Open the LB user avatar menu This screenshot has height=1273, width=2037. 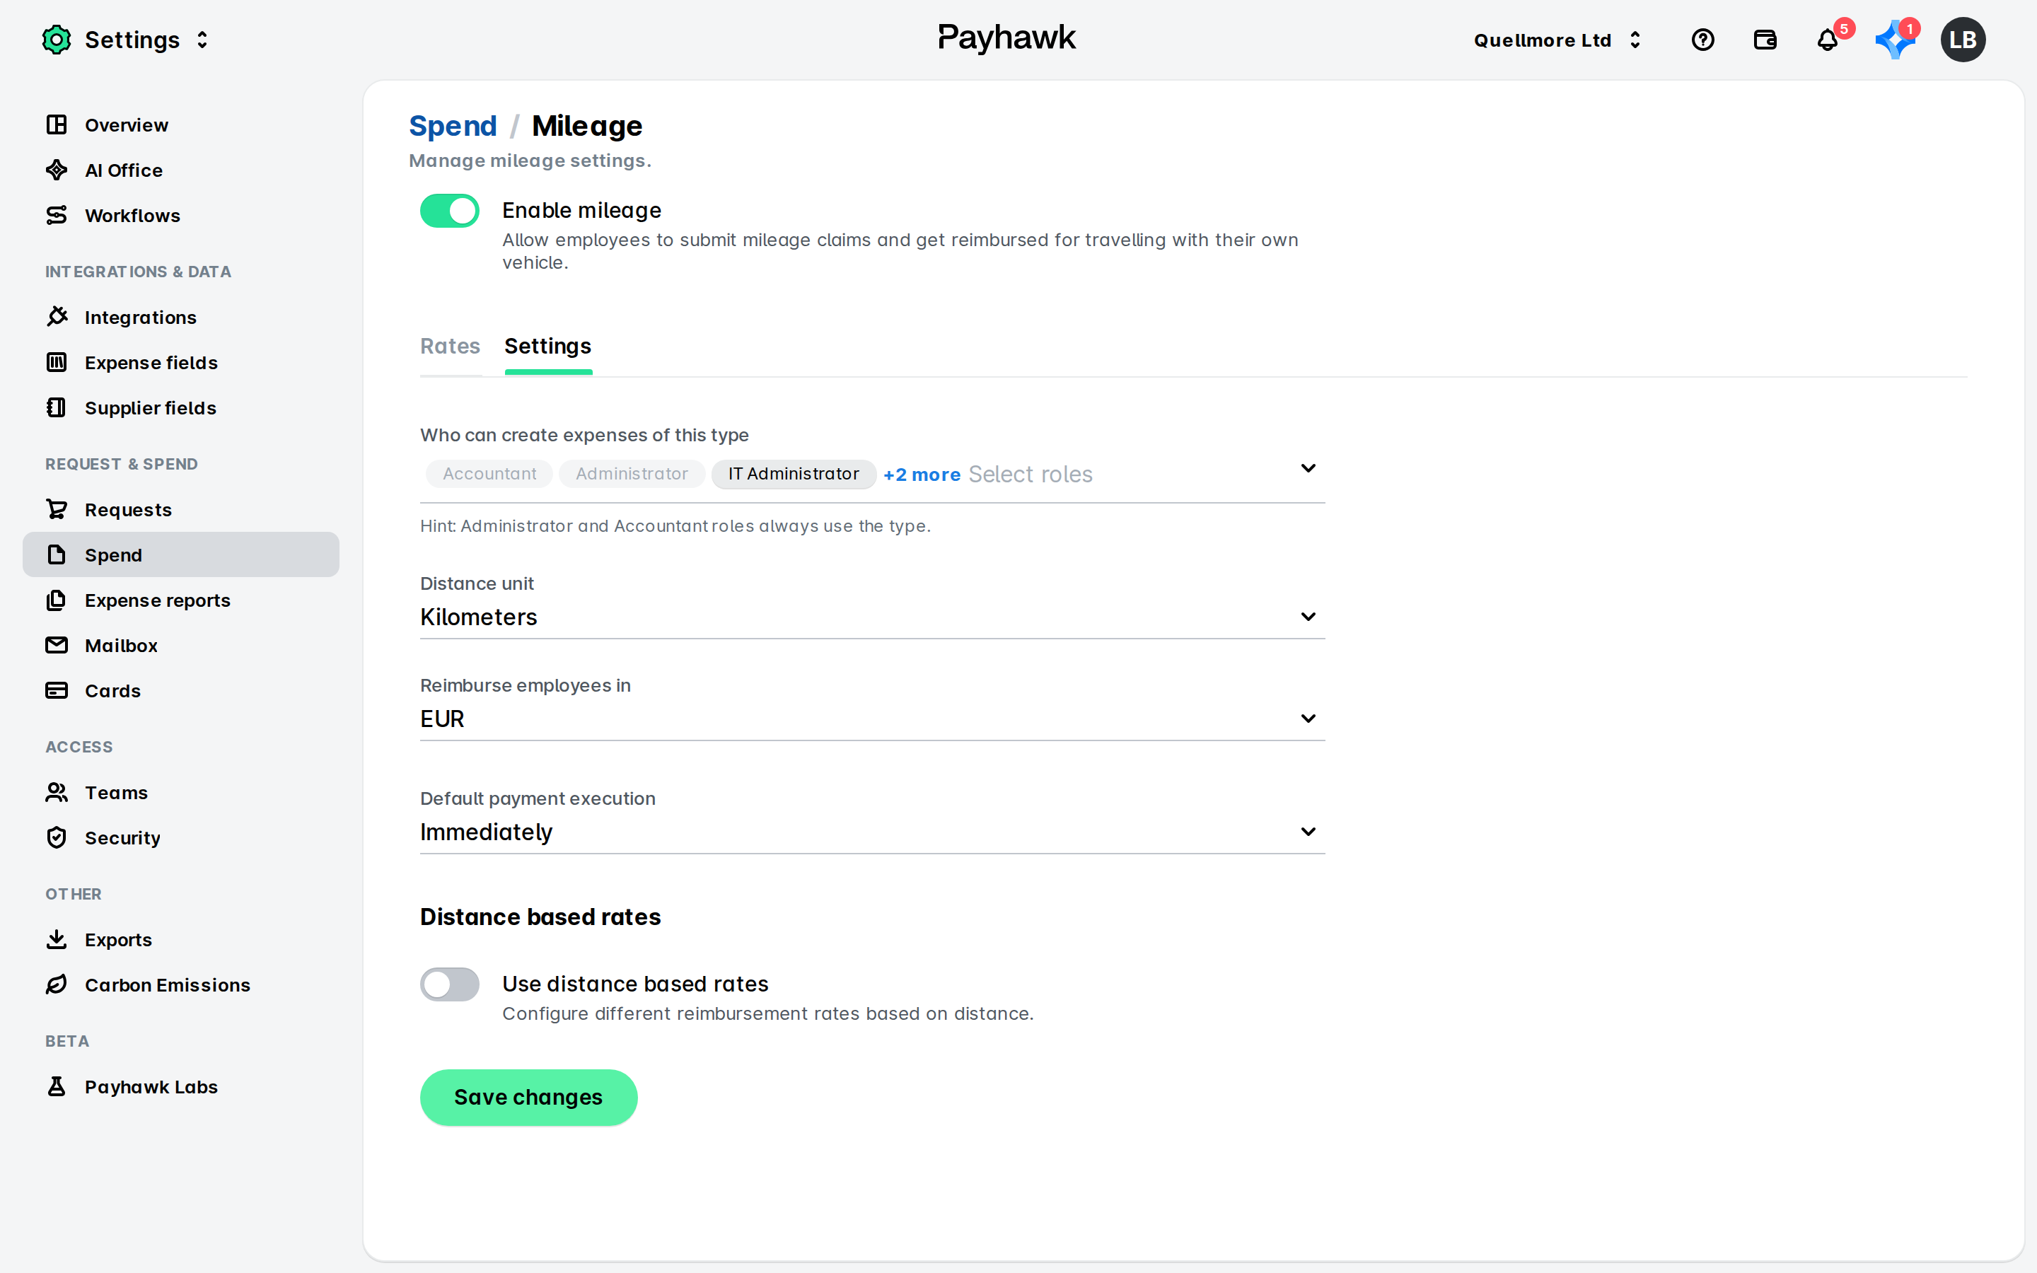(1962, 40)
